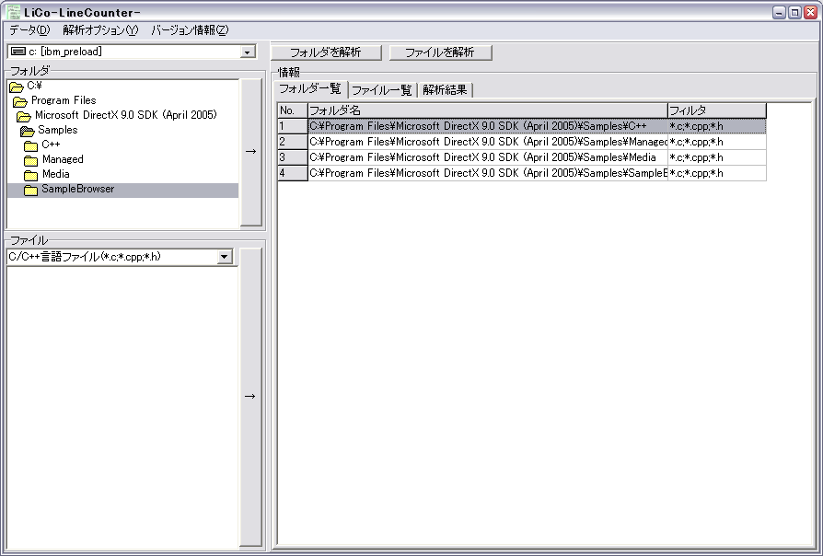823x556 pixels.
Task: Open the file type filter dropdown arrow
Action: pyautogui.click(x=225, y=257)
